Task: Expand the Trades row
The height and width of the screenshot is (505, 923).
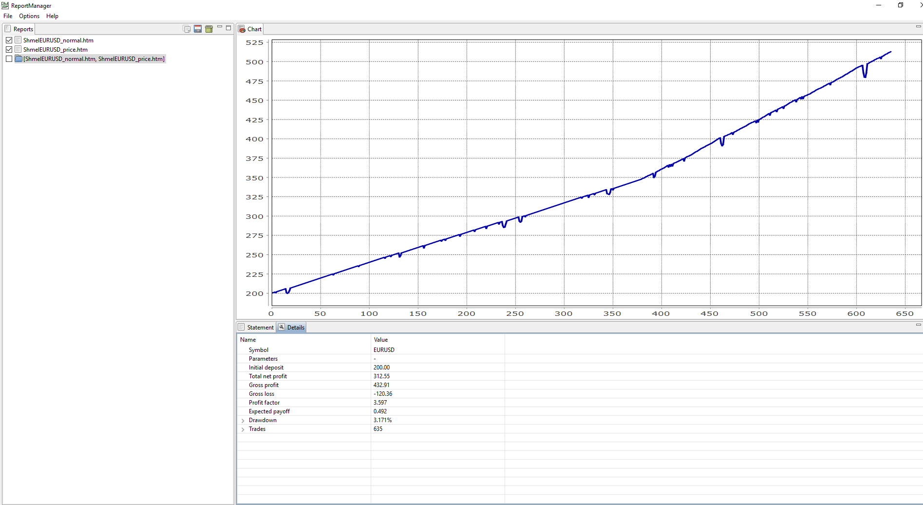Action: point(243,429)
